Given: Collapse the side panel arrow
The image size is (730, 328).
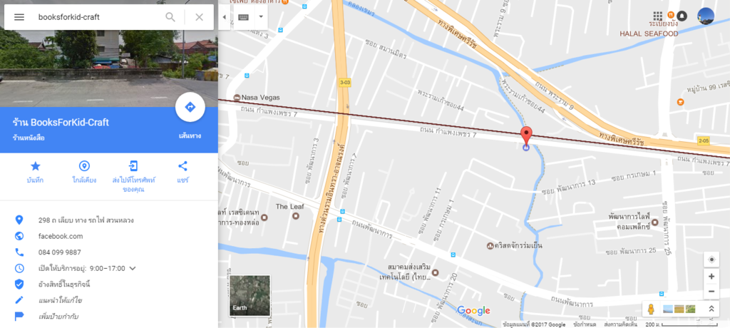Looking at the screenshot, I should (225, 17).
